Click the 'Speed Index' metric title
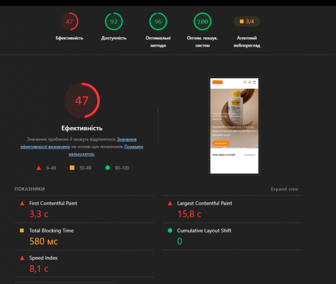The height and width of the screenshot is (284, 336). tap(43, 258)
